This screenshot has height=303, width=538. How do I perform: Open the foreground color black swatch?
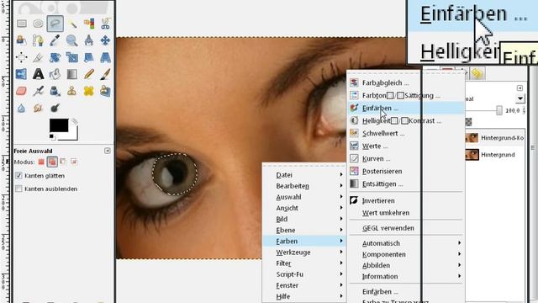[x=59, y=125]
